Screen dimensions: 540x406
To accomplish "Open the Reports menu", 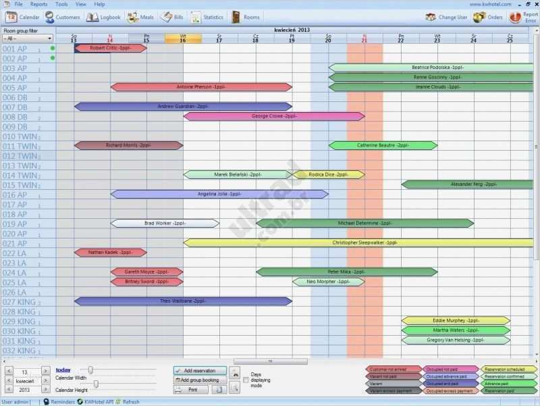I will [38, 4].
